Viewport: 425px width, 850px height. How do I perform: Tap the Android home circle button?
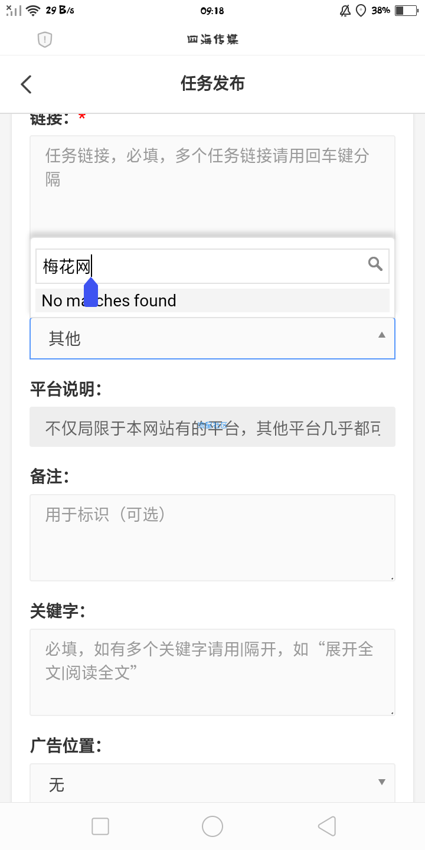pos(212,826)
